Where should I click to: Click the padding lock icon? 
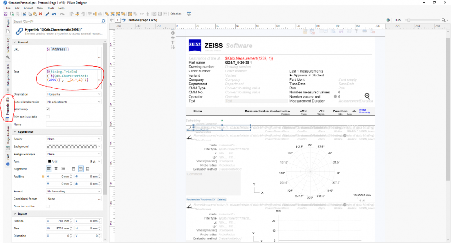(43, 176)
